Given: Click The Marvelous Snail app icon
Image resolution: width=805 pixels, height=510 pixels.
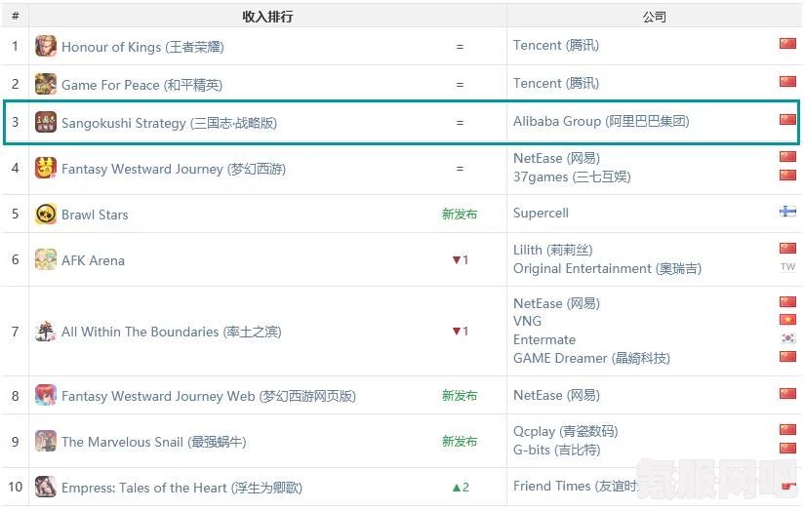Looking at the screenshot, I should 46,441.
